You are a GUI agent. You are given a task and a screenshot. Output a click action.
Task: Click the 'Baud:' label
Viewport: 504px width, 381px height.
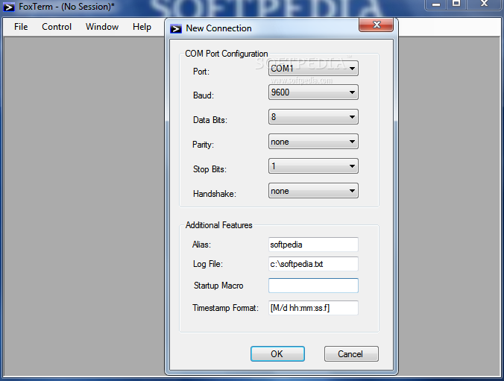tap(203, 95)
